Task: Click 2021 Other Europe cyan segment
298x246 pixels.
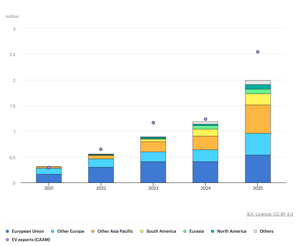Action: click(x=49, y=171)
